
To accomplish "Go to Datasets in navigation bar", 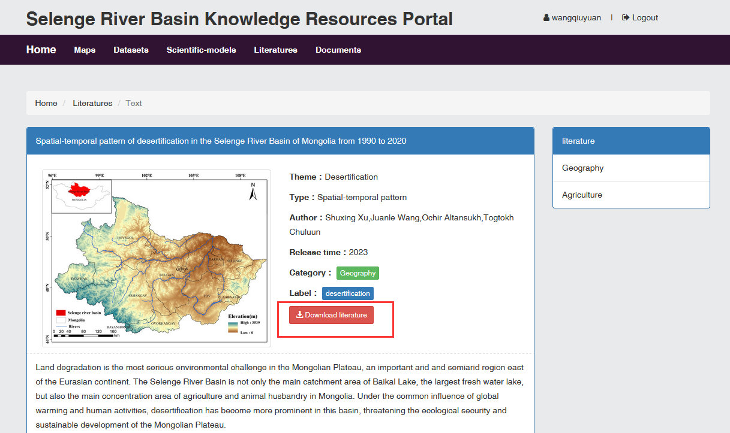I will coord(131,50).
